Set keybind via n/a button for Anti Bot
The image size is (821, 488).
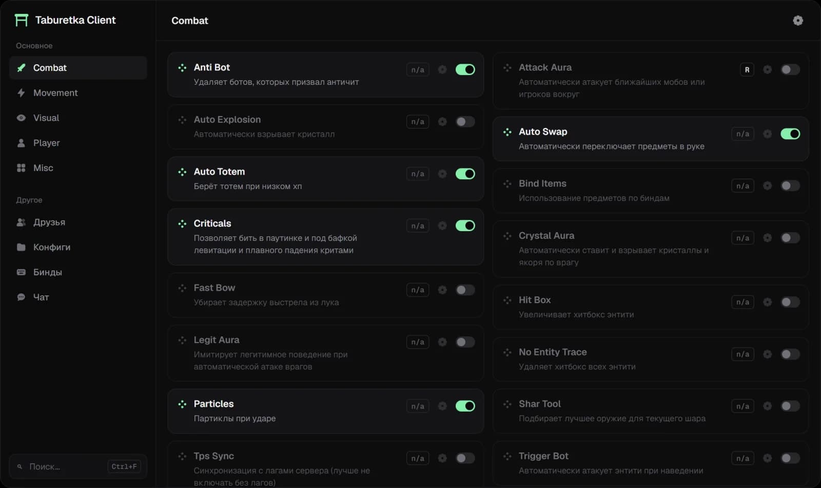click(418, 69)
